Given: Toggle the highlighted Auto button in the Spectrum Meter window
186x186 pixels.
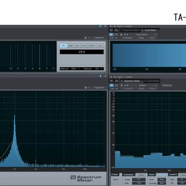Looking at the screenshot, I should click(x=112, y=85).
